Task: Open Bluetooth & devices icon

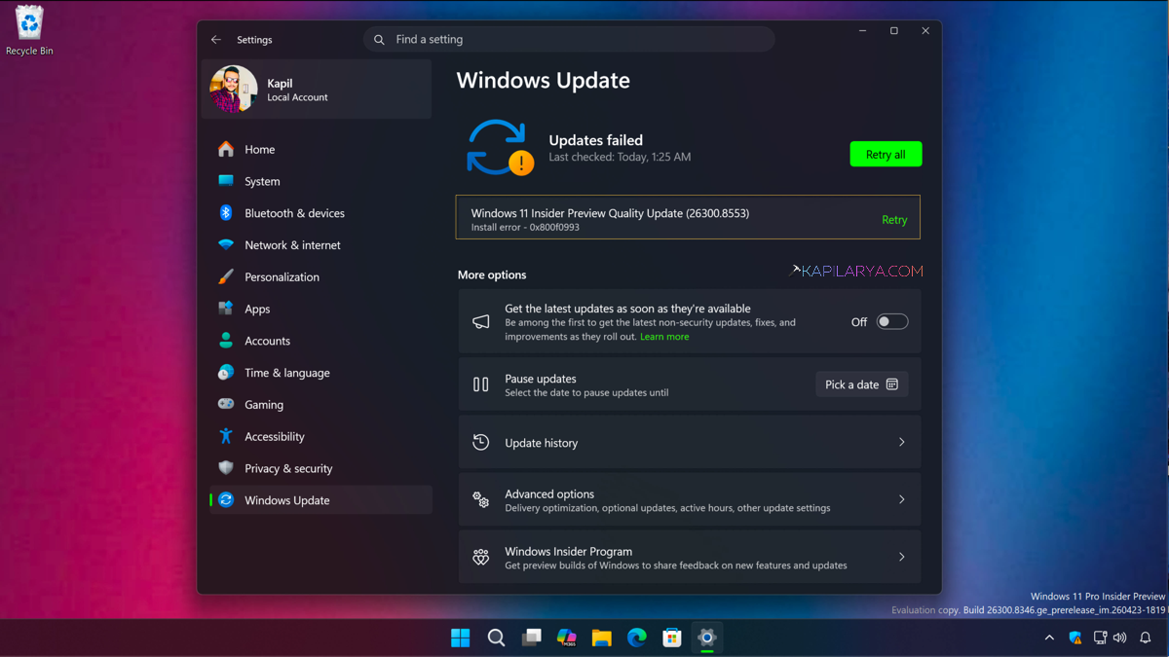Action: coord(226,213)
